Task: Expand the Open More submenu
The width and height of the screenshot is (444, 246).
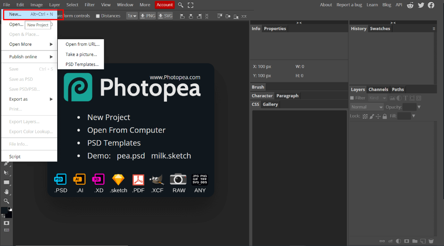Action: (x=29, y=44)
